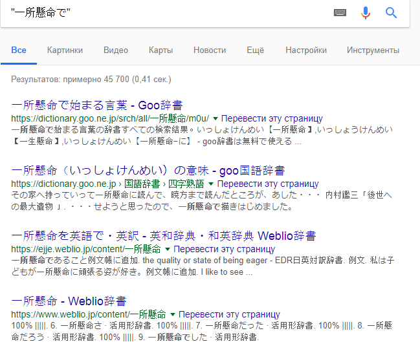Open the Новости tab
Image resolution: width=420 pixels, height=344 pixels.
[210, 50]
